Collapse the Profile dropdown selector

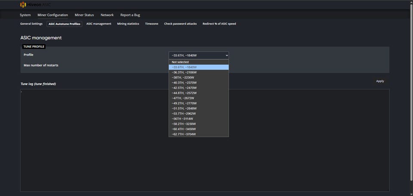pyautogui.click(x=199, y=55)
